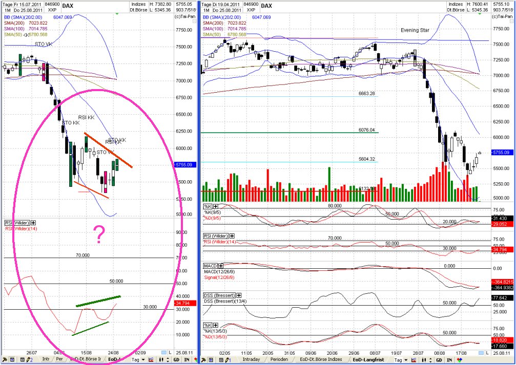Open the calendar period icon in the bottom toolbar
Viewport: 516px width, 365px height.
[x=22, y=360]
